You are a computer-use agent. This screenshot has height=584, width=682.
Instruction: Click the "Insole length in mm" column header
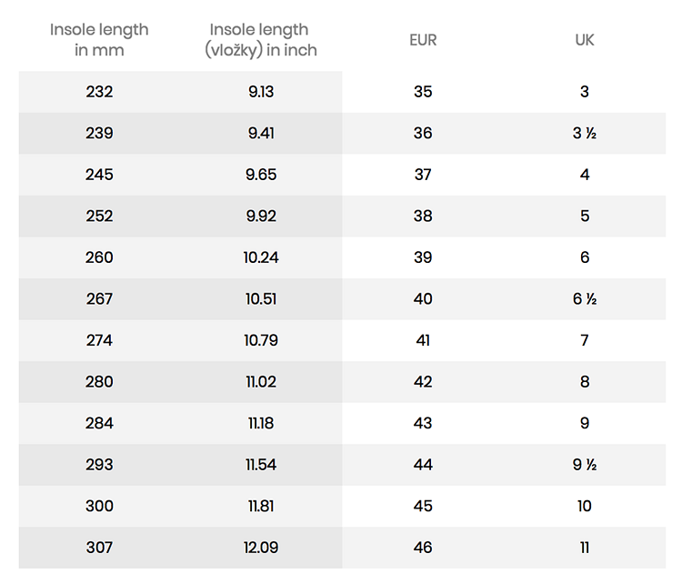click(99, 40)
